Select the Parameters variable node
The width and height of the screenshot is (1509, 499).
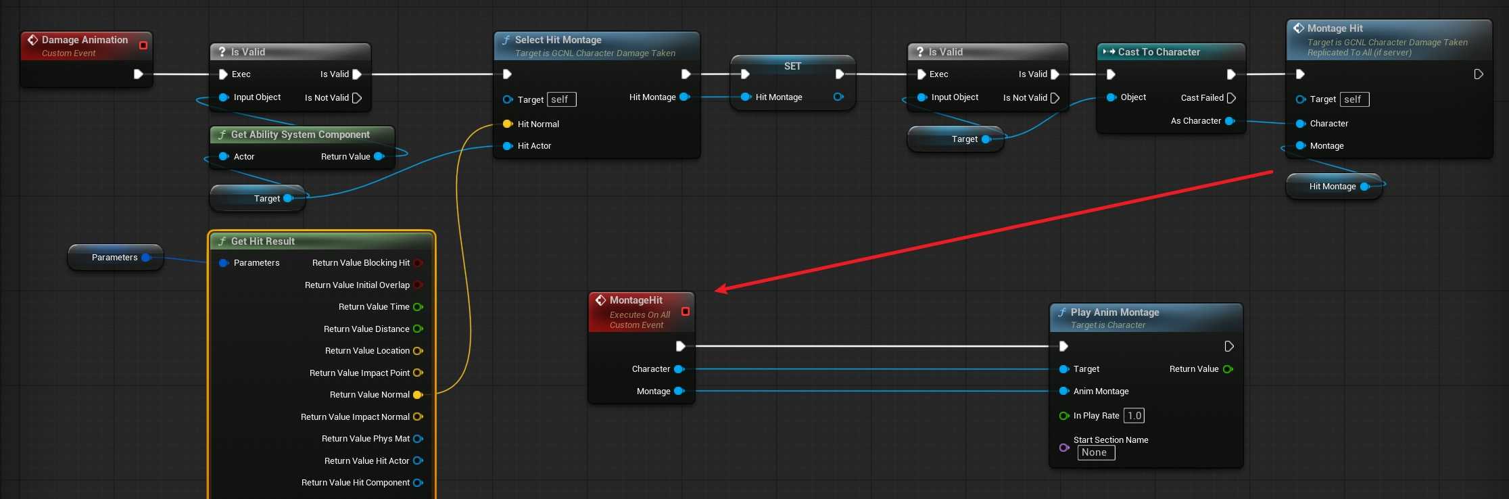(114, 258)
